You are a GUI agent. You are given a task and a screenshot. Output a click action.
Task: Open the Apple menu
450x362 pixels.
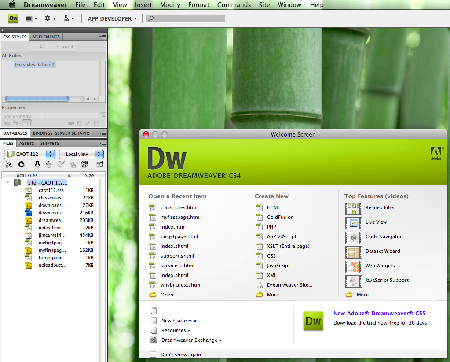point(12,4)
